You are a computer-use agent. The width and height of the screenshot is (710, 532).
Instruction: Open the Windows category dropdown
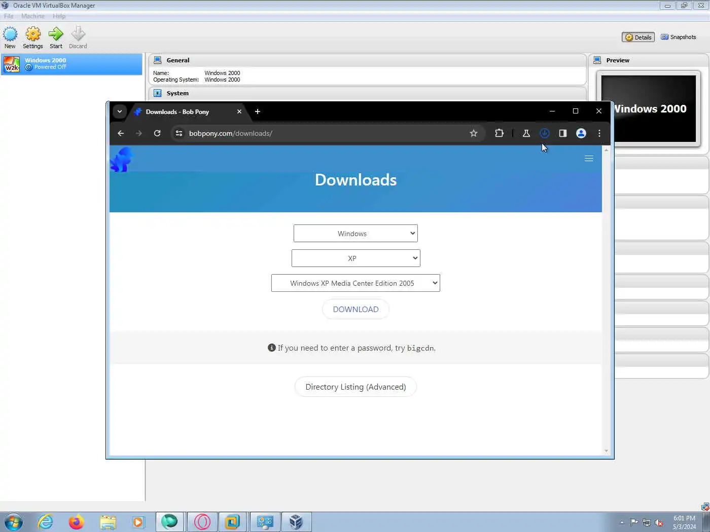click(x=356, y=234)
